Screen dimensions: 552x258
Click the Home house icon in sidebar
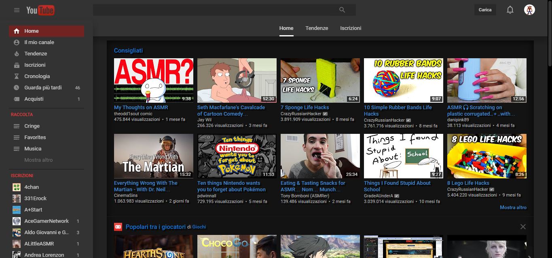(17, 31)
